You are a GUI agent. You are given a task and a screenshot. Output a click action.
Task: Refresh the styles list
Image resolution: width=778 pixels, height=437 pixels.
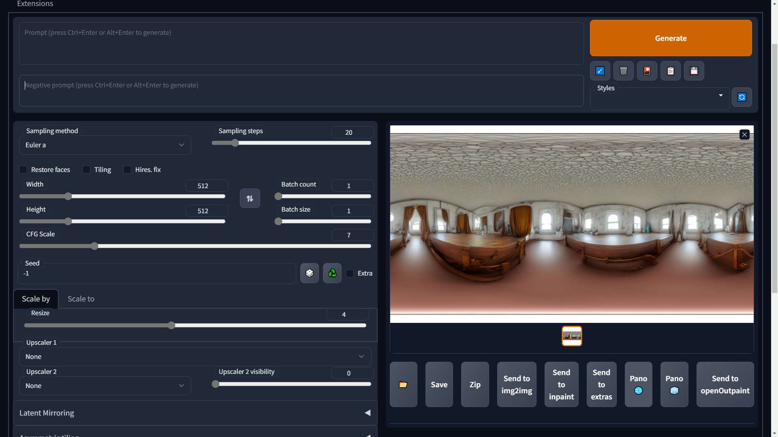(x=742, y=97)
